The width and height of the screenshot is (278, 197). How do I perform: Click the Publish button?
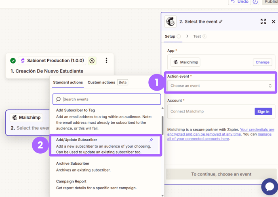tap(270, 2)
